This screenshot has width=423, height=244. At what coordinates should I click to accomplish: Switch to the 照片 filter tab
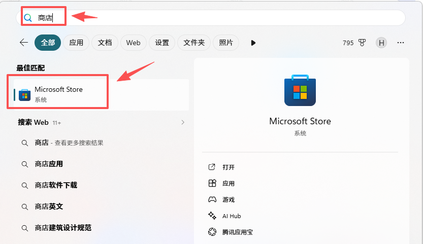[x=226, y=43]
